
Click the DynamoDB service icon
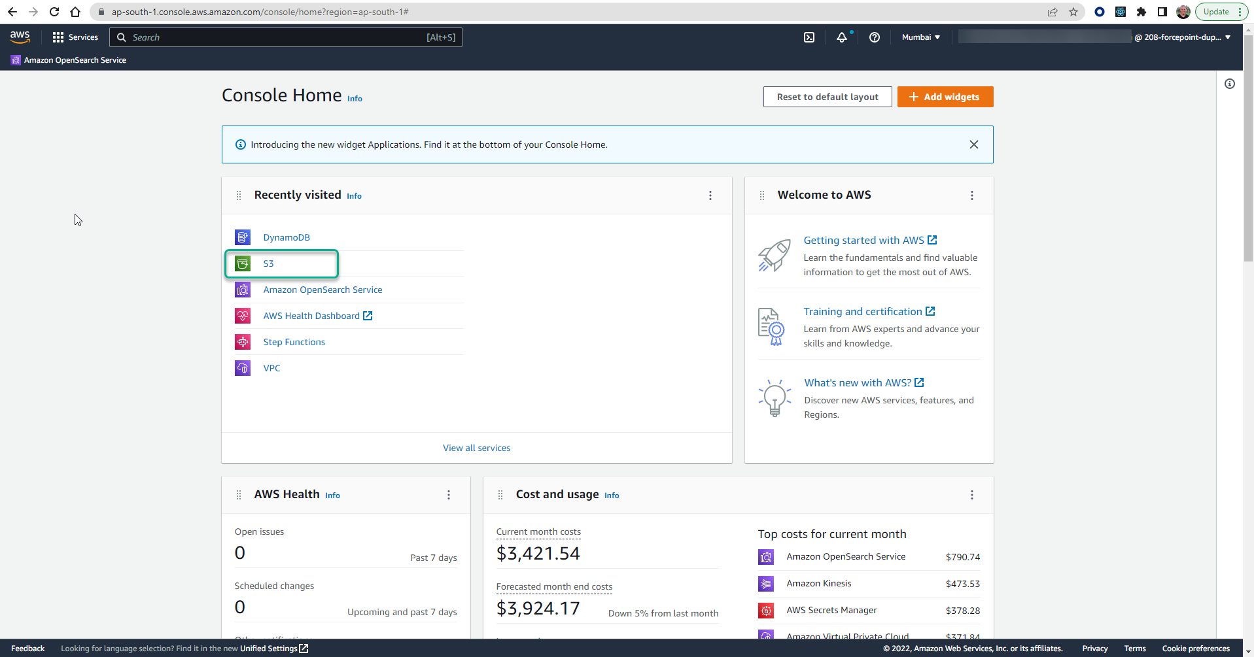[242, 237]
